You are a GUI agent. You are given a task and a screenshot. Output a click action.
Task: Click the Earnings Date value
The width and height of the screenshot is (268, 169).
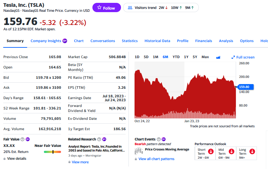click(x=114, y=98)
